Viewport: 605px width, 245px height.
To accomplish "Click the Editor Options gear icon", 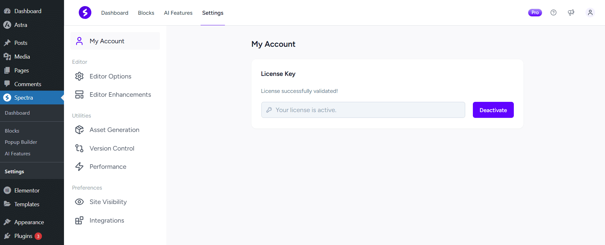I will tap(79, 76).
